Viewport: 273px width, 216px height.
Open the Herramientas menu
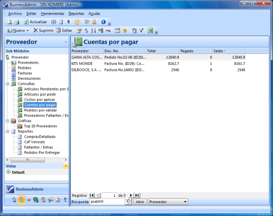52,14
